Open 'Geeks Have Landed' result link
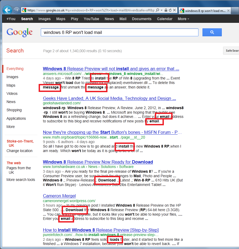 pyautogui.click(x=109, y=99)
